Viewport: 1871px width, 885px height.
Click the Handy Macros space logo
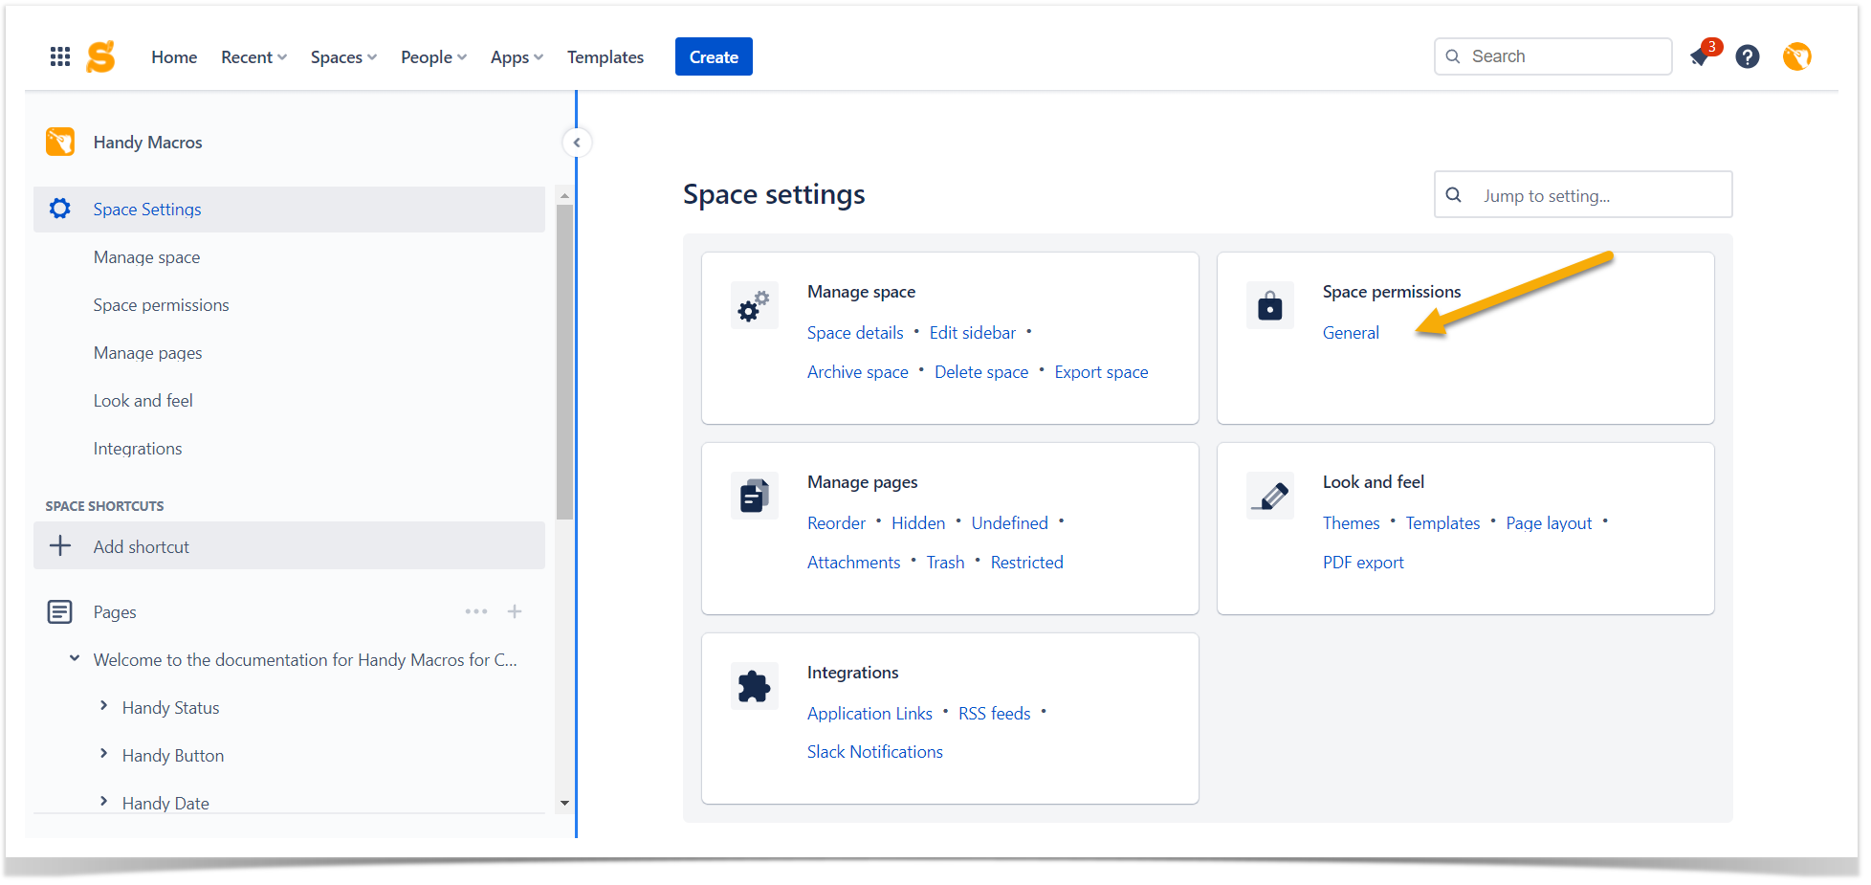60,142
